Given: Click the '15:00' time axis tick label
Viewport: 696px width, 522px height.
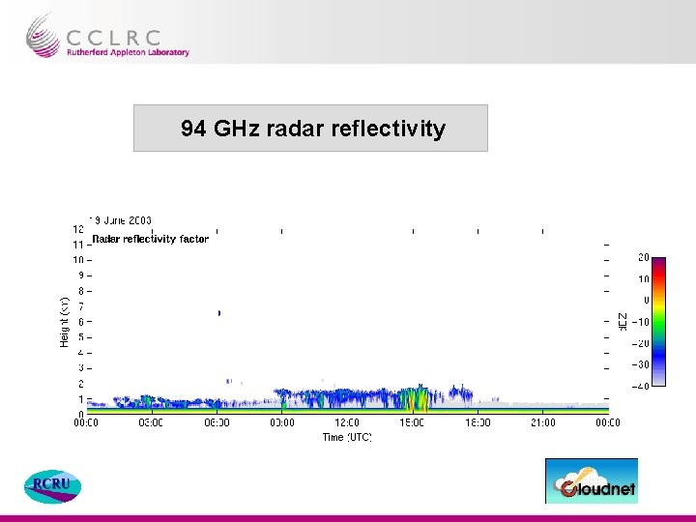Looking at the screenshot, I should click(x=412, y=422).
